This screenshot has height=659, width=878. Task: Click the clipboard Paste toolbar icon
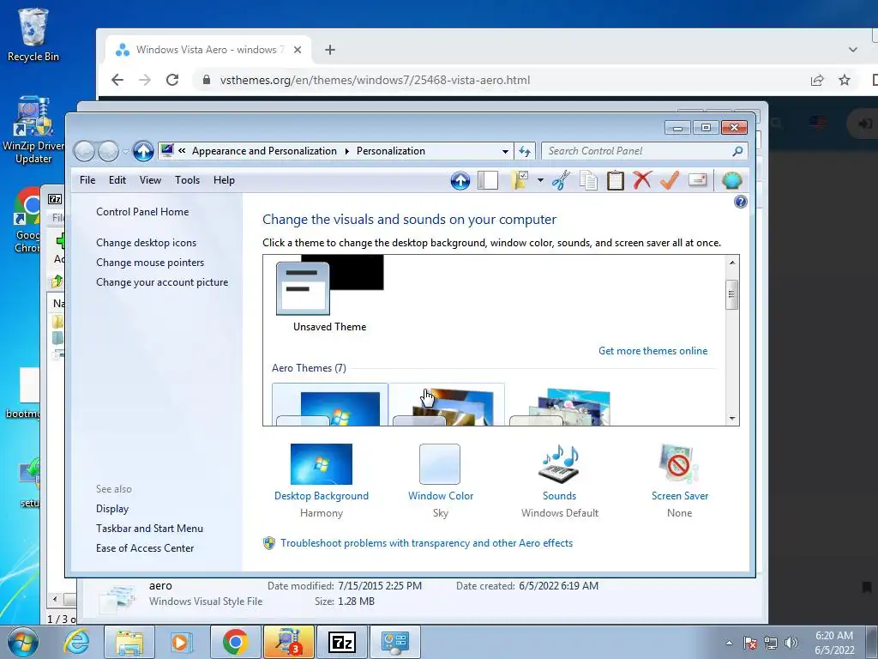616,180
